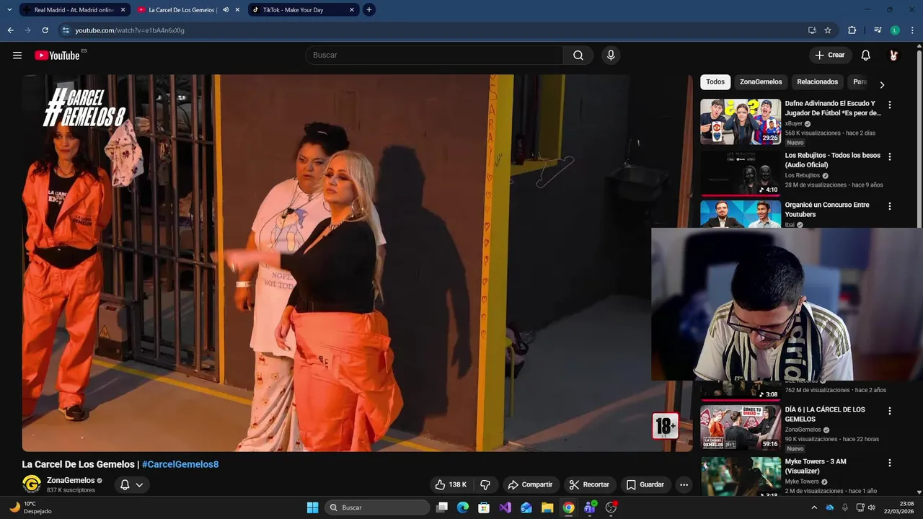Switch to Real Madrid - At. Madrid tab
The image size is (923, 519).
point(74,10)
